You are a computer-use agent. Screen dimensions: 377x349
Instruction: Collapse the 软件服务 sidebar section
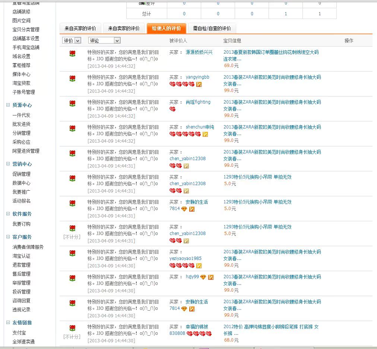coord(8,214)
